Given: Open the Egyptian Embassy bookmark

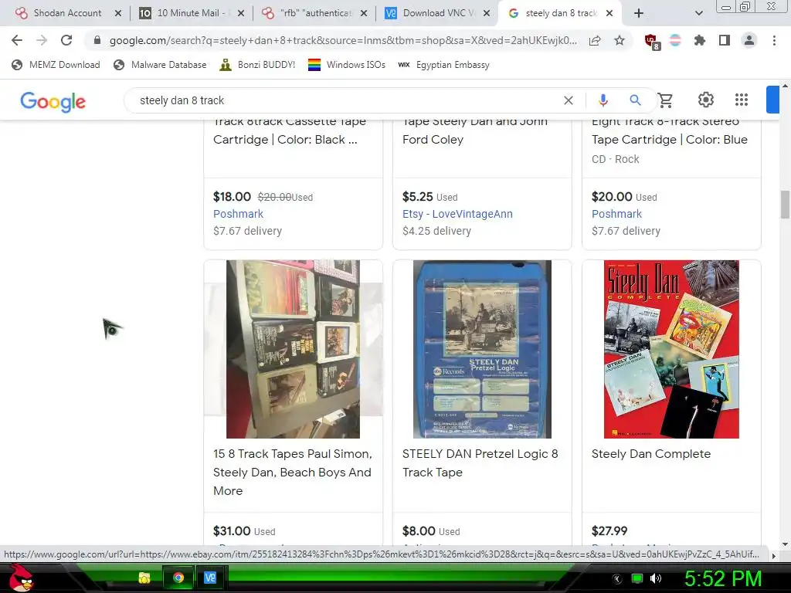Looking at the screenshot, I should tap(443, 65).
